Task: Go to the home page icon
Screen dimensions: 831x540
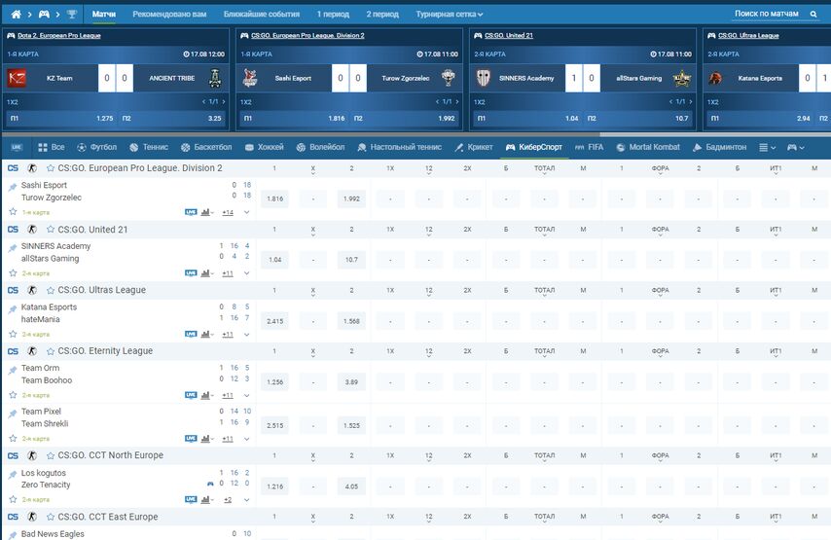Action: click(16, 15)
